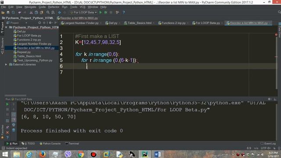Select 'Def.py' in project tree
The width and height of the screenshot is (281, 158).
click(x=21, y=31)
